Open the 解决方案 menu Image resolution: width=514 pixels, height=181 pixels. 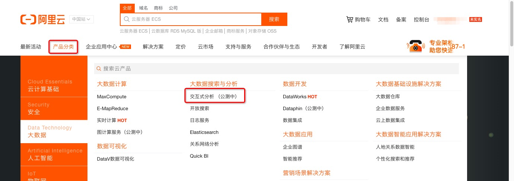[x=153, y=47]
